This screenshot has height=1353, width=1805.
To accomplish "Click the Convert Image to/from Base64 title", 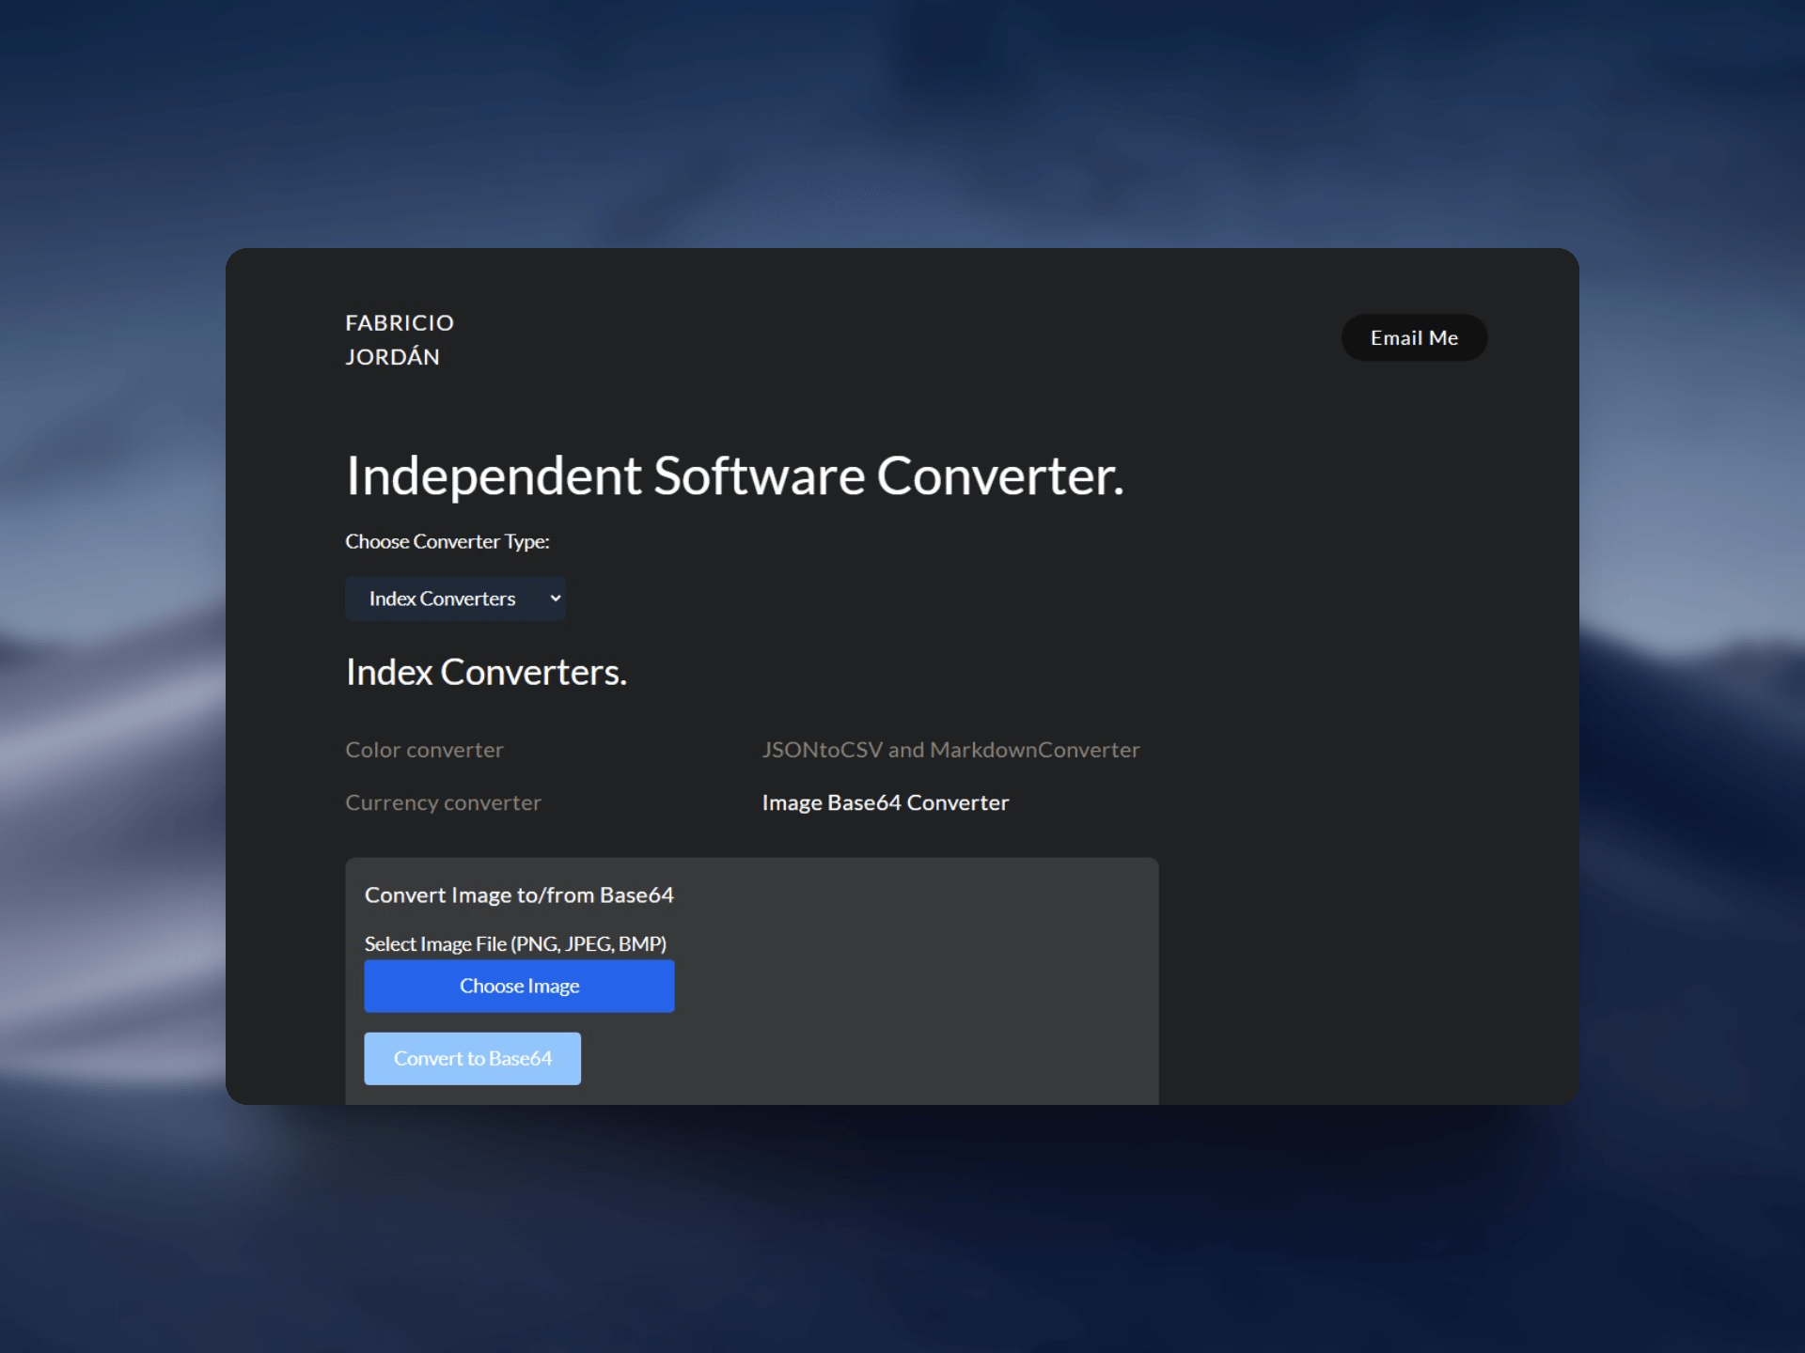I will point(519,894).
